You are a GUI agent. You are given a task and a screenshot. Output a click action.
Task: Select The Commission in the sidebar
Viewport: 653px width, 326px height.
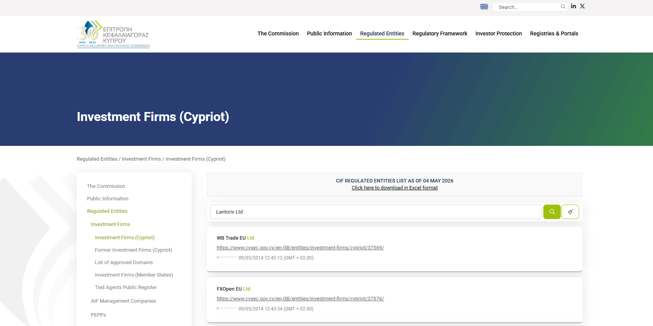point(106,186)
